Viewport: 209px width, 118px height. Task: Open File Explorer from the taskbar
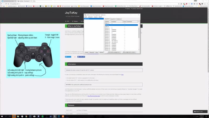point(18,116)
